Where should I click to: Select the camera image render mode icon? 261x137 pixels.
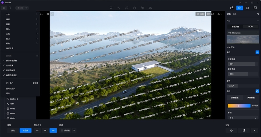point(239,8)
